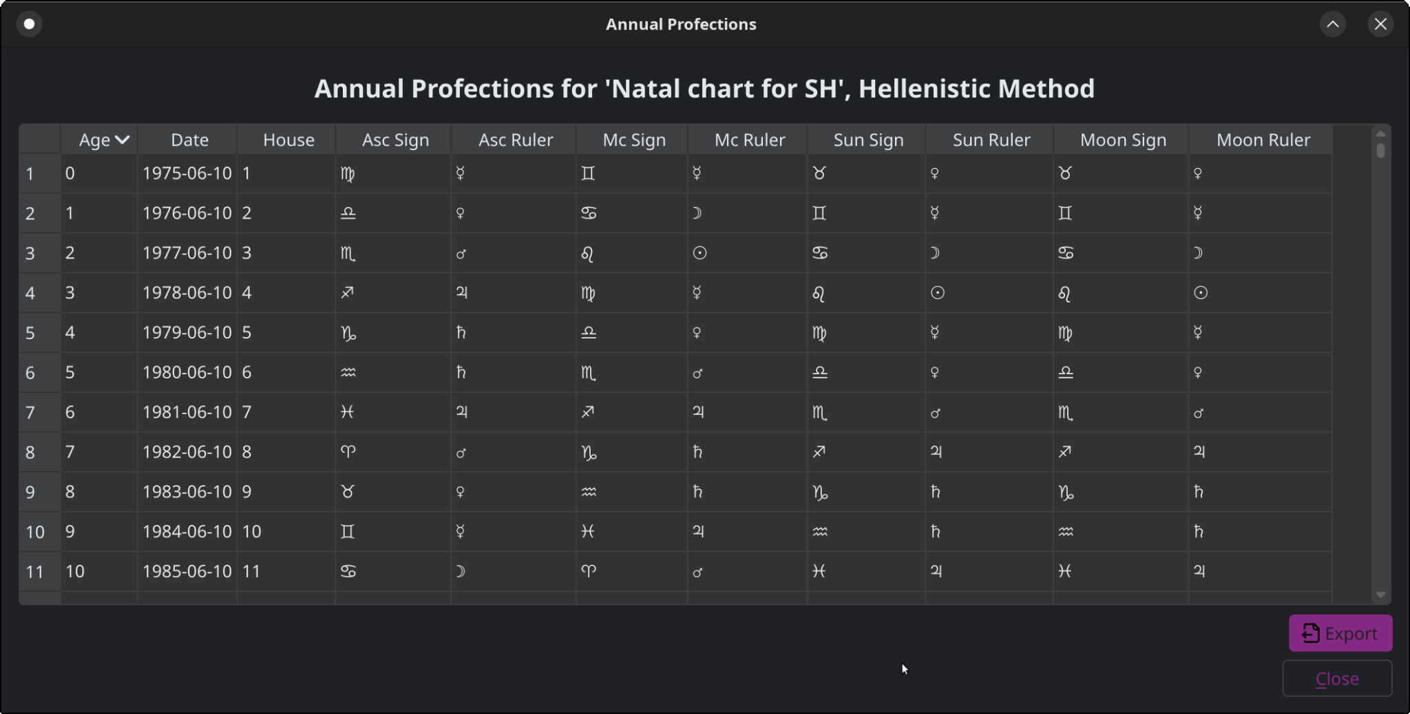Select the Pisces glyph in 1981 Asc Sign cell
Image resolution: width=1410 pixels, height=714 pixels.
click(x=348, y=412)
